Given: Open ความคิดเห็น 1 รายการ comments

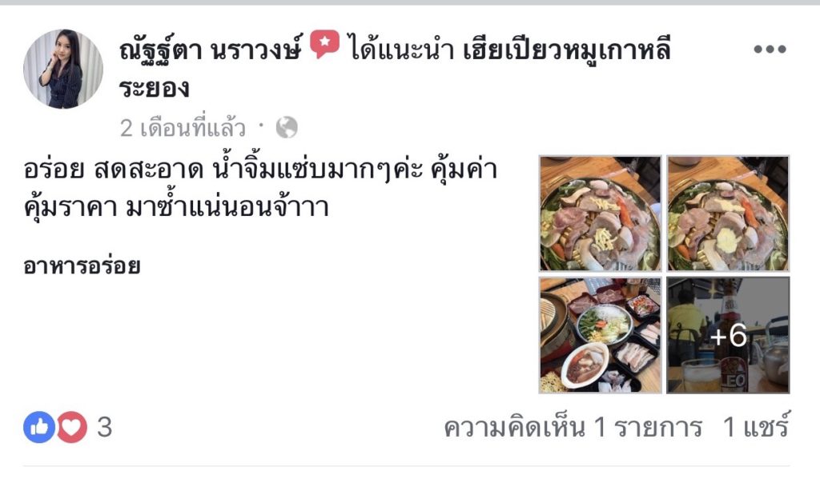Looking at the screenshot, I should click(x=573, y=428).
